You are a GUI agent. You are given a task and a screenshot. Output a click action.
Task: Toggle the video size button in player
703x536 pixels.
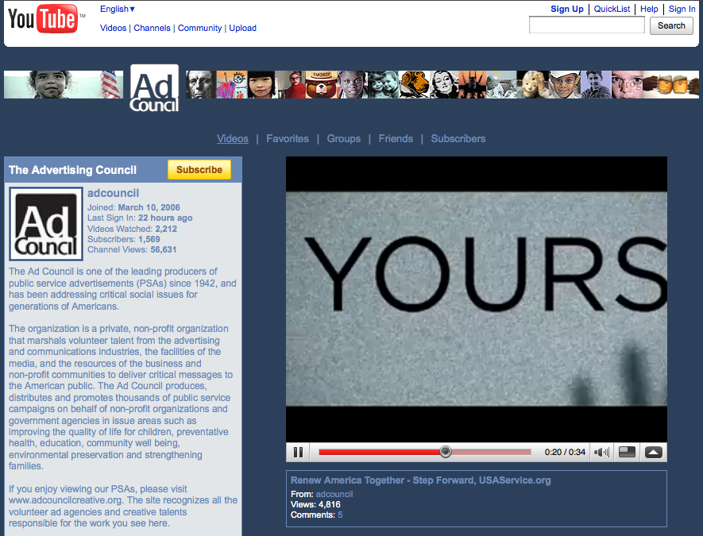627,452
